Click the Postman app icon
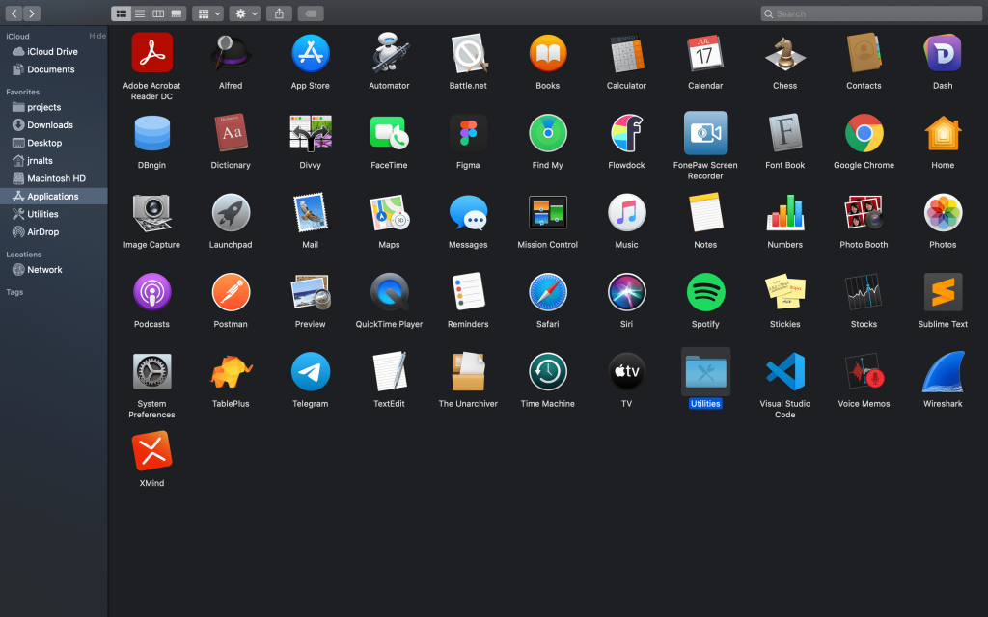Screen dimensions: 988x617 pos(231,292)
